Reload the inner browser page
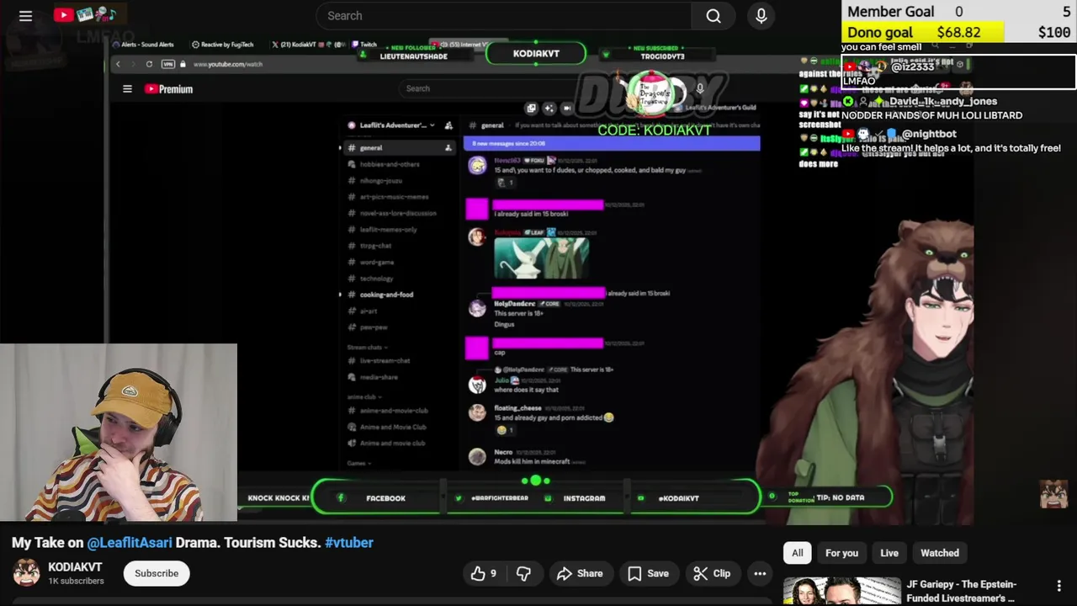 coord(149,64)
